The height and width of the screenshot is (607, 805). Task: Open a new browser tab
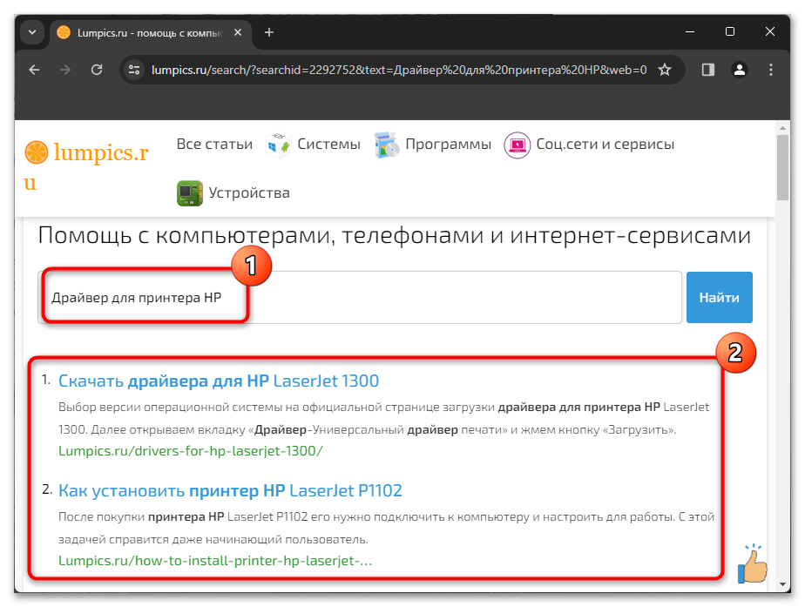[x=269, y=32]
